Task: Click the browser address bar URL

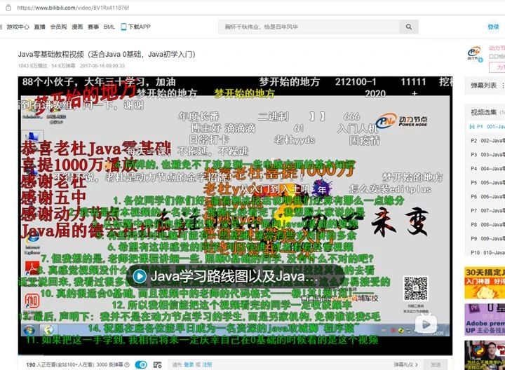Action: coord(73,8)
